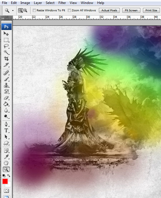This screenshot has width=161, height=198.
Task: Select the Clone Stamp tool
Action: coord(6,85)
